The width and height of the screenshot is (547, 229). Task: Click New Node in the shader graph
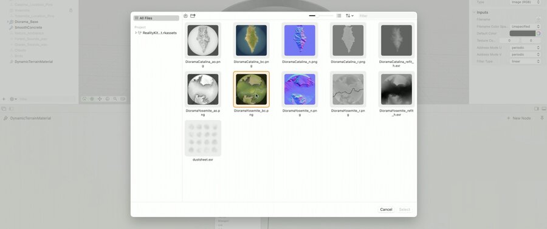(519, 118)
